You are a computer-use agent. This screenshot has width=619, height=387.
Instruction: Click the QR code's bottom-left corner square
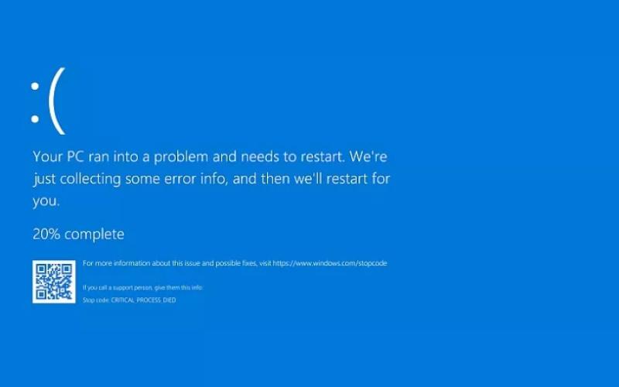pos(41,294)
